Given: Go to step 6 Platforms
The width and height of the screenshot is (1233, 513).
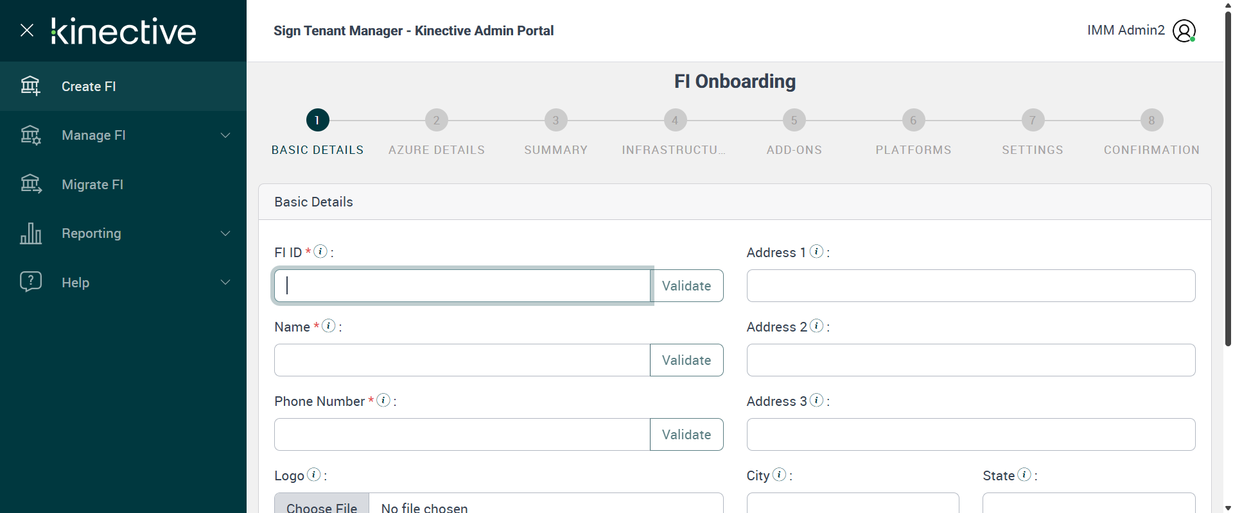Looking at the screenshot, I should click(913, 120).
